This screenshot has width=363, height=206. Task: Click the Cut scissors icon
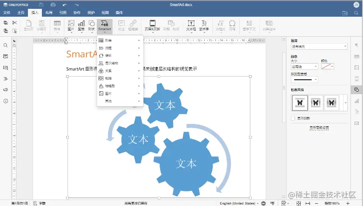click(x=14, y=23)
